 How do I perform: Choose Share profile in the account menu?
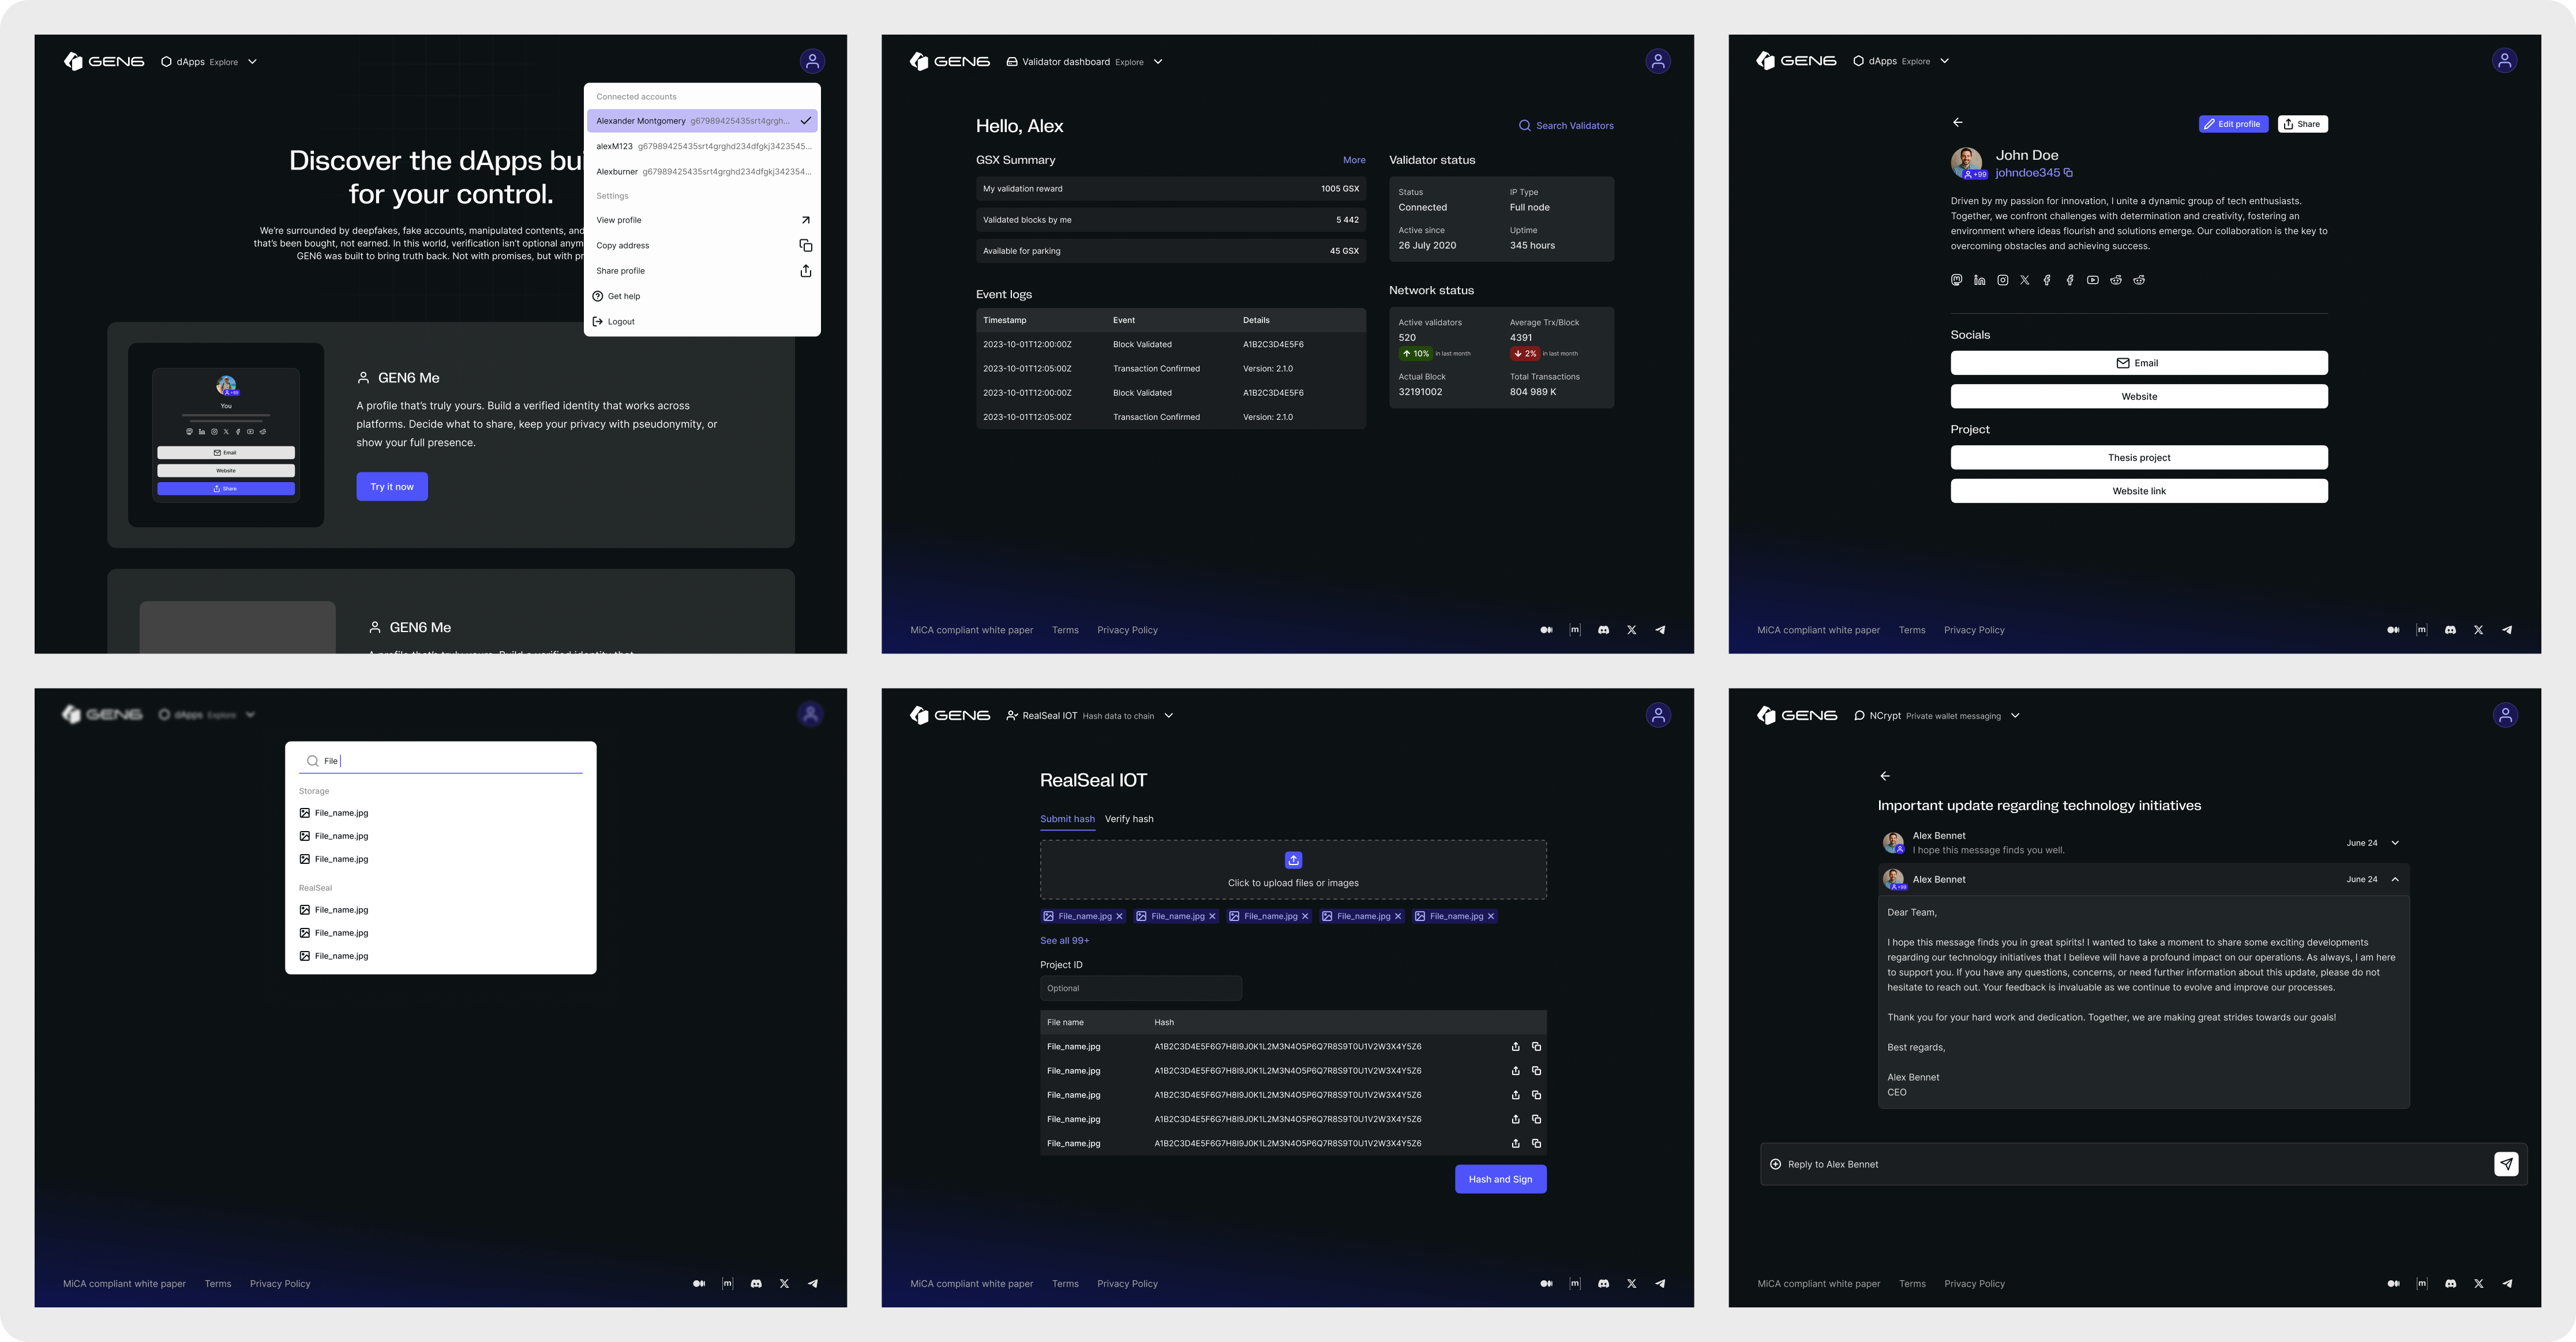pos(702,271)
